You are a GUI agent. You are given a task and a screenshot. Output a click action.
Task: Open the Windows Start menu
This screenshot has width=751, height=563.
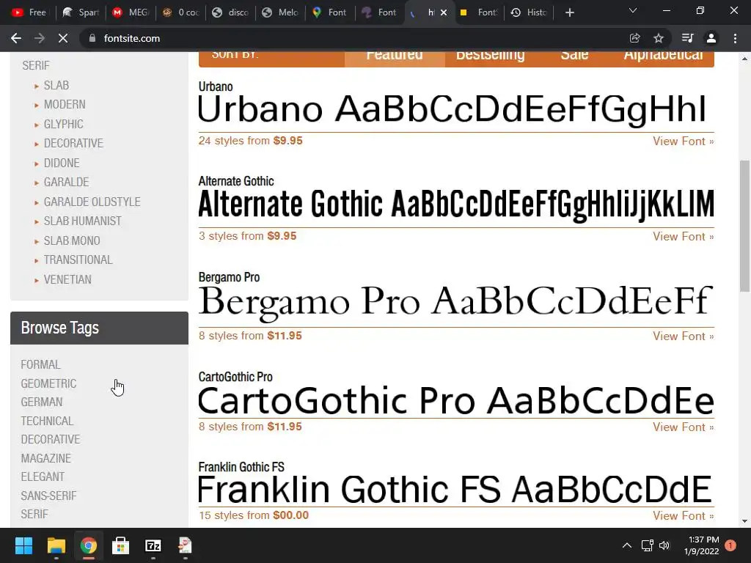(23, 545)
